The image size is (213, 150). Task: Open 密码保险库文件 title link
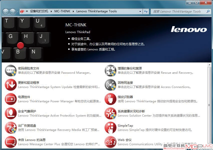coord(29,68)
